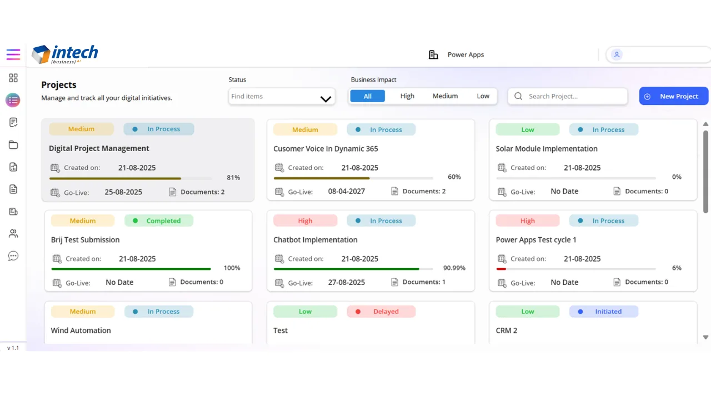Click the Completed status badge on Brij card
711x400 pixels.
click(x=159, y=221)
